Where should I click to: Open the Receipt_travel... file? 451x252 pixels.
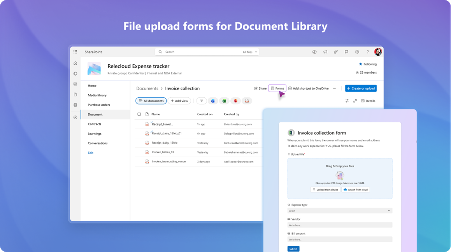[x=162, y=124]
